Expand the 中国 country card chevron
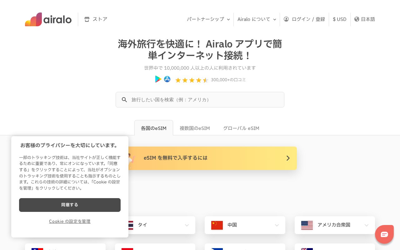 277,225
